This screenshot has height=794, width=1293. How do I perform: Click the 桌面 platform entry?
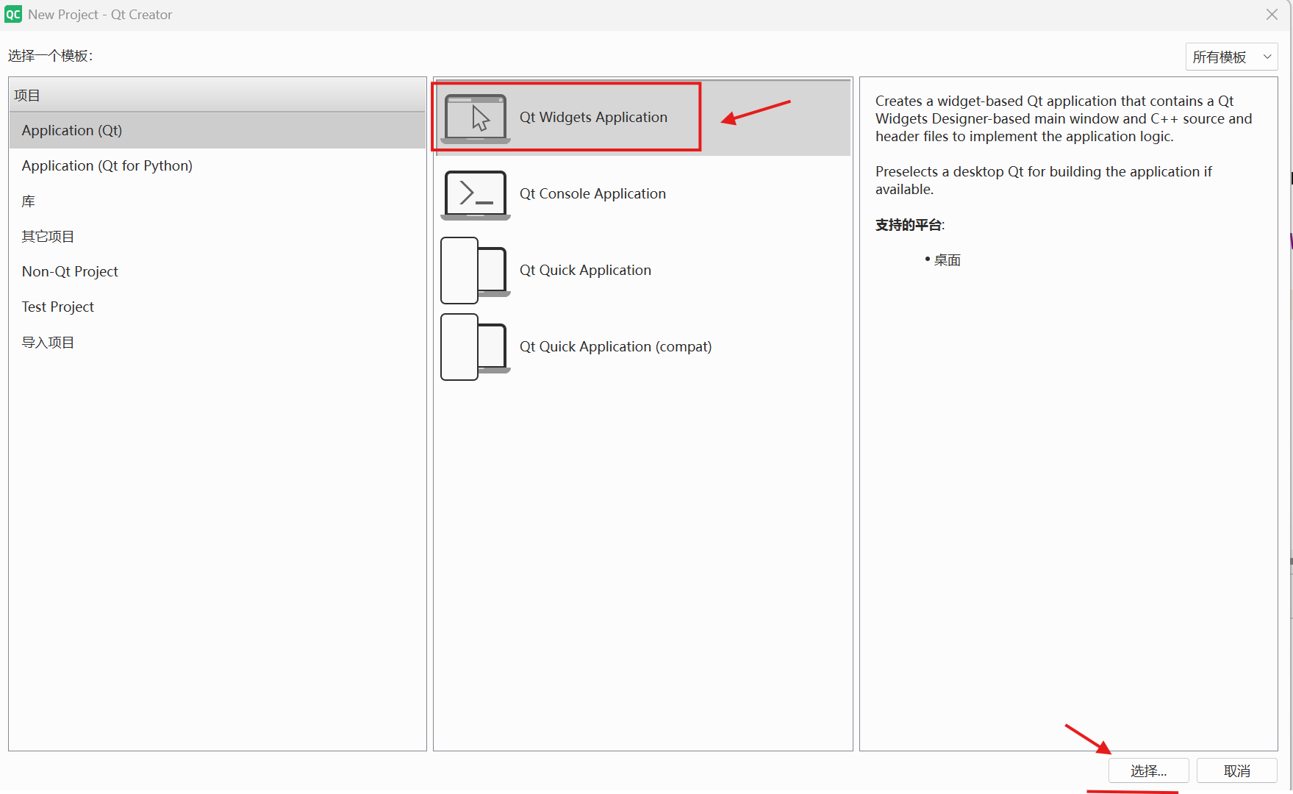click(948, 260)
